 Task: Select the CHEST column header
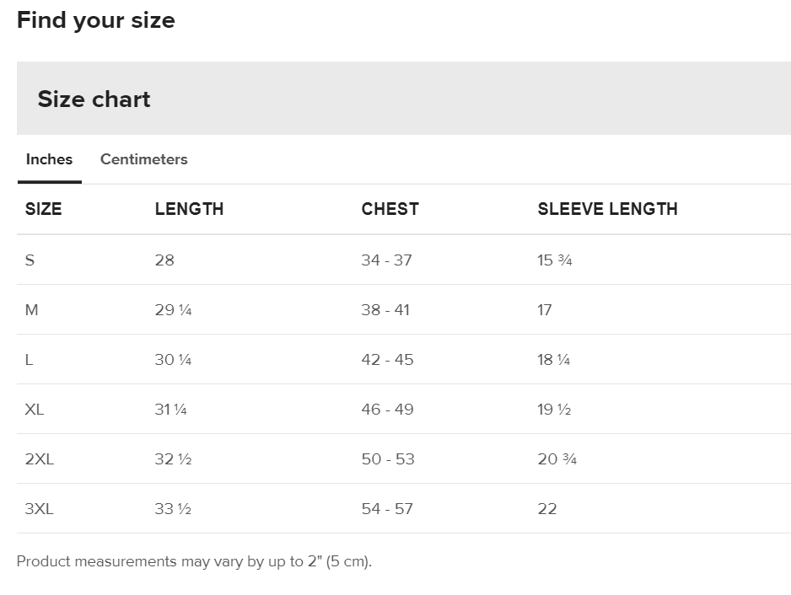click(x=390, y=209)
